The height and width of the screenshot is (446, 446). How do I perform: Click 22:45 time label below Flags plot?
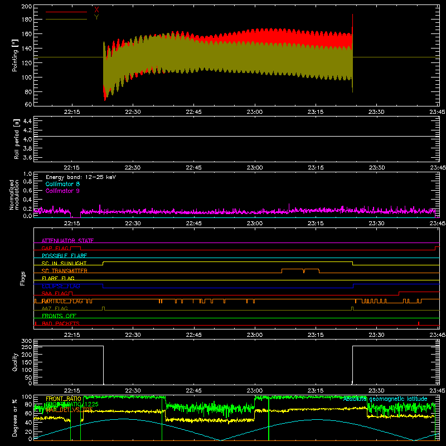(193, 335)
